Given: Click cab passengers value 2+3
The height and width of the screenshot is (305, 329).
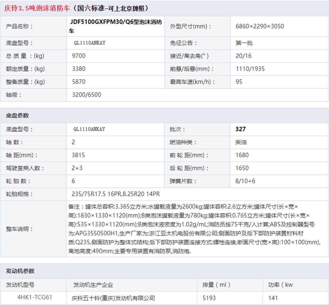Looking at the screenshot, I should (77, 168).
